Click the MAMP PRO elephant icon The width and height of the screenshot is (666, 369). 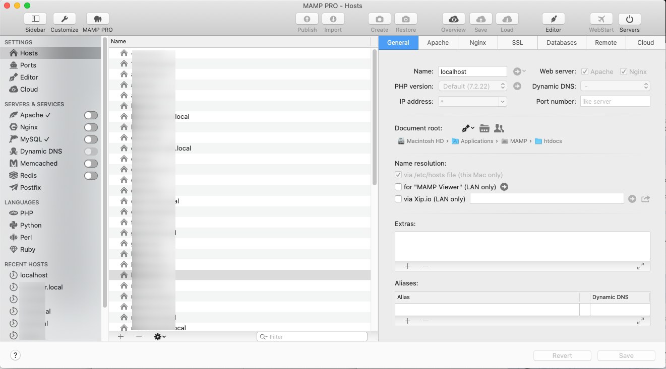click(x=98, y=19)
